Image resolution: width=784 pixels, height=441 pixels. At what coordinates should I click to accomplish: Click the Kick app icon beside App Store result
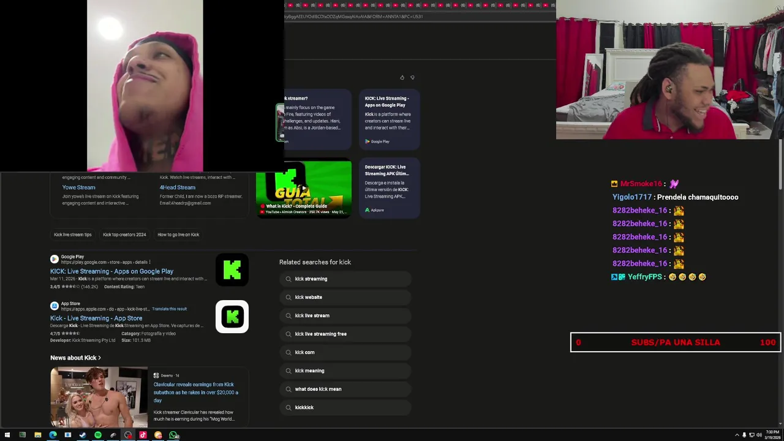(232, 317)
